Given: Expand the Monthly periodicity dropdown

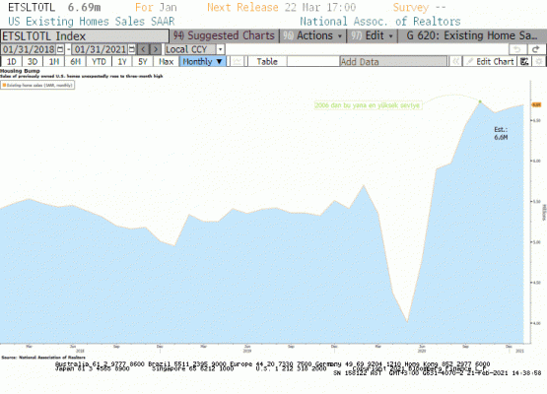Looking at the screenshot, I should tap(202, 62).
